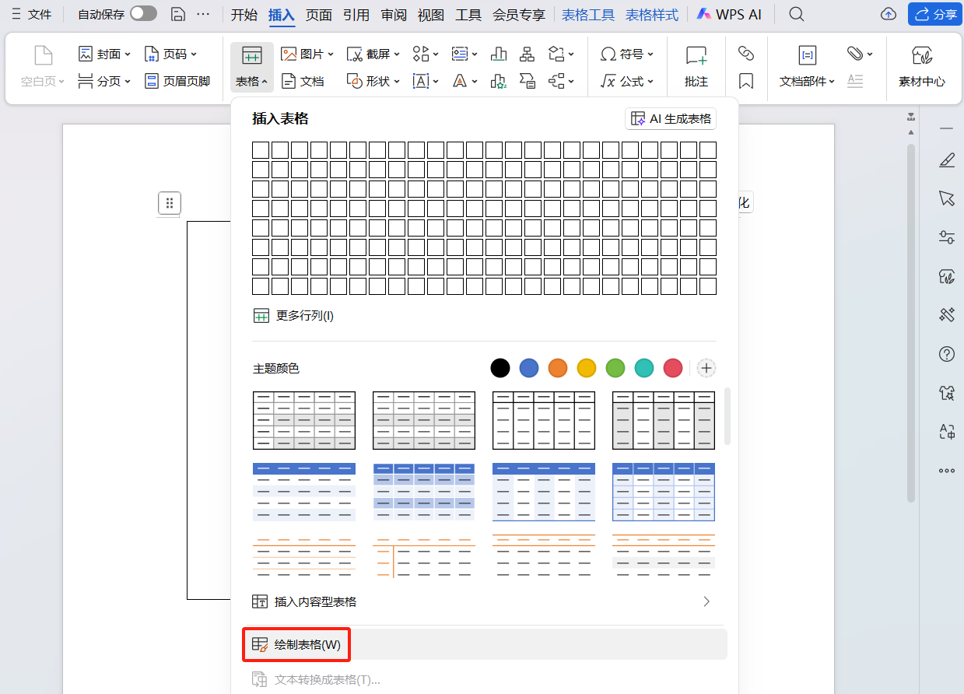
Task: Click the help question-mark icon in the right sidebar
Action: click(x=946, y=354)
